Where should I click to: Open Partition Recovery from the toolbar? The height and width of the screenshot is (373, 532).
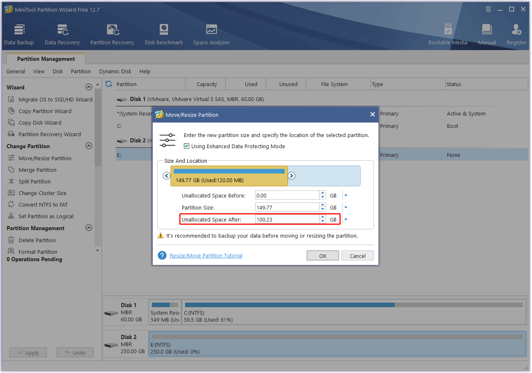tap(112, 33)
